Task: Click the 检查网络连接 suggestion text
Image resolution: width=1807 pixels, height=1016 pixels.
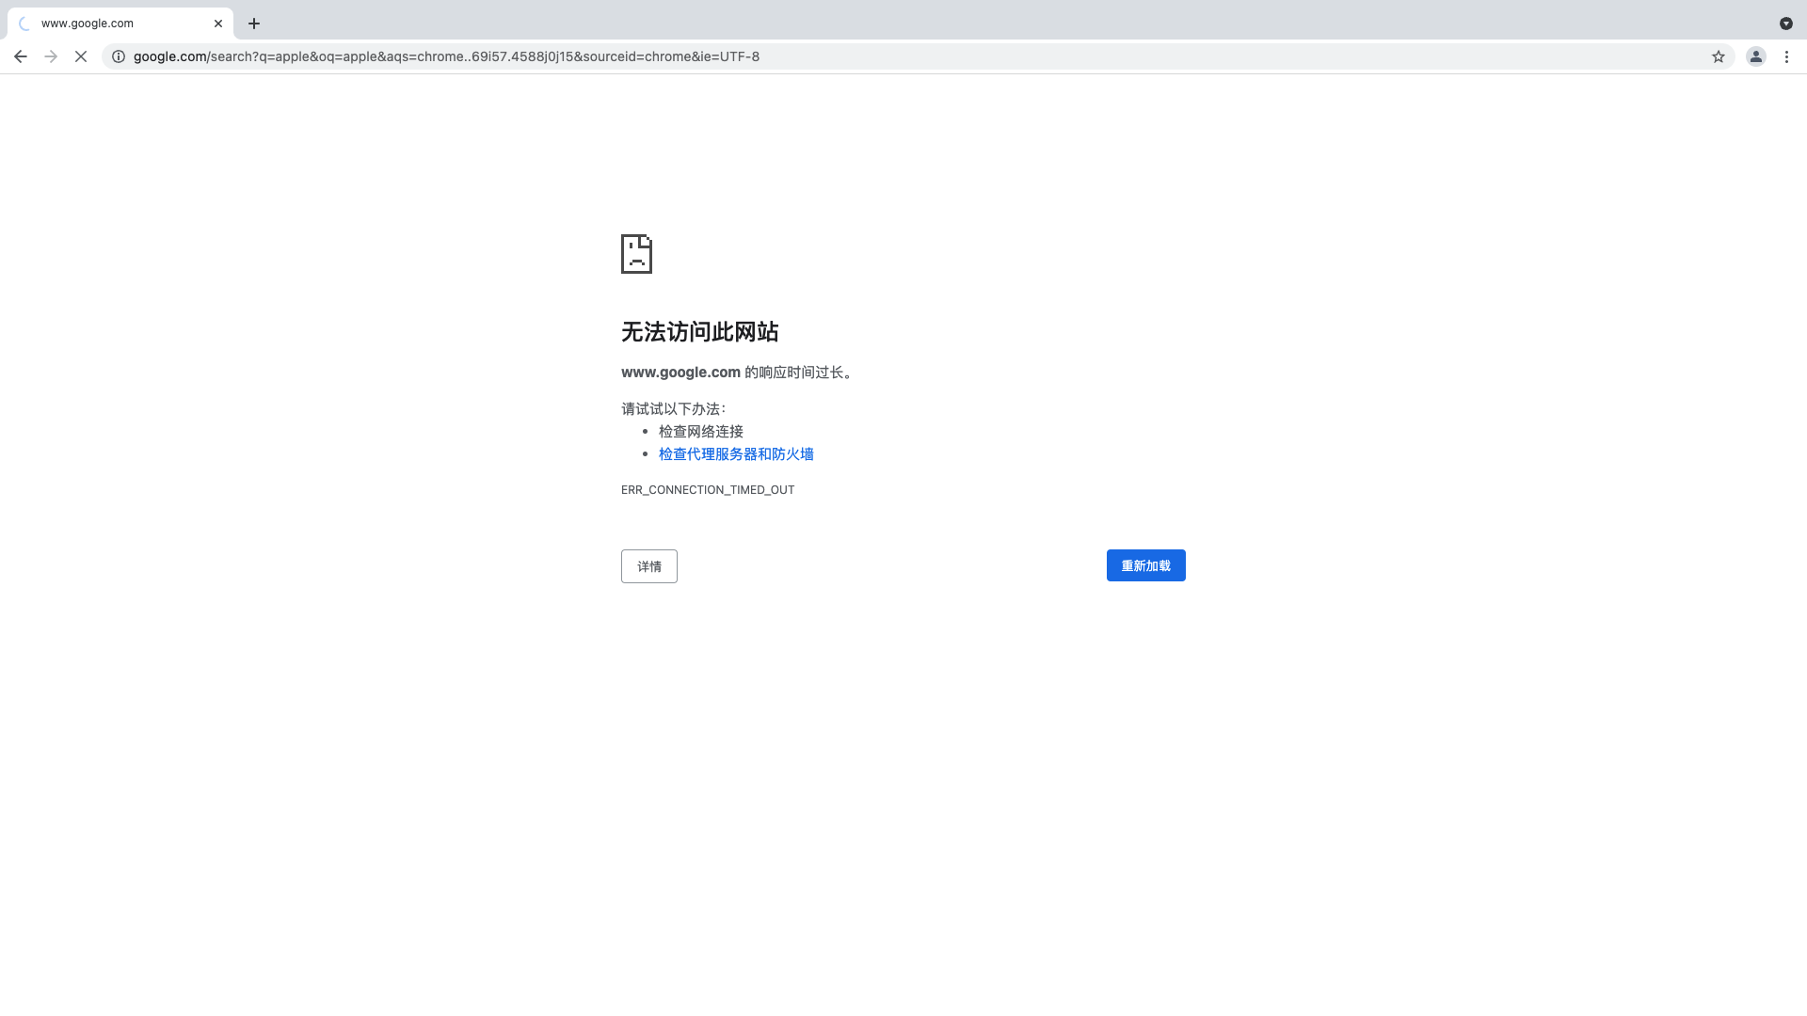Action: click(x=701, y=432)
